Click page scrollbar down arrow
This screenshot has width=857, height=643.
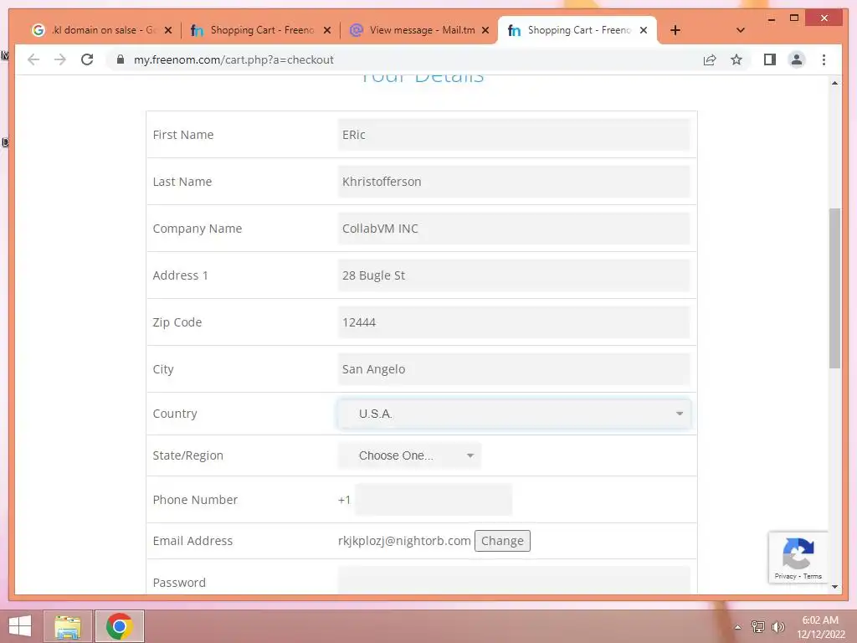(x=834, y=587)
